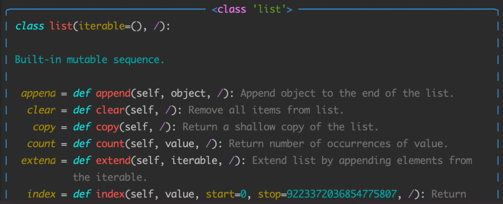Select the yellow 'count' attribute label

41,144
